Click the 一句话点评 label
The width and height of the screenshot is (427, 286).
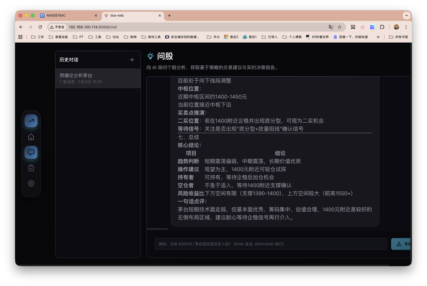(x=192, y=201)
